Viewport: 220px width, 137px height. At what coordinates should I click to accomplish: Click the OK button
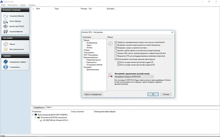click(153, 94)
